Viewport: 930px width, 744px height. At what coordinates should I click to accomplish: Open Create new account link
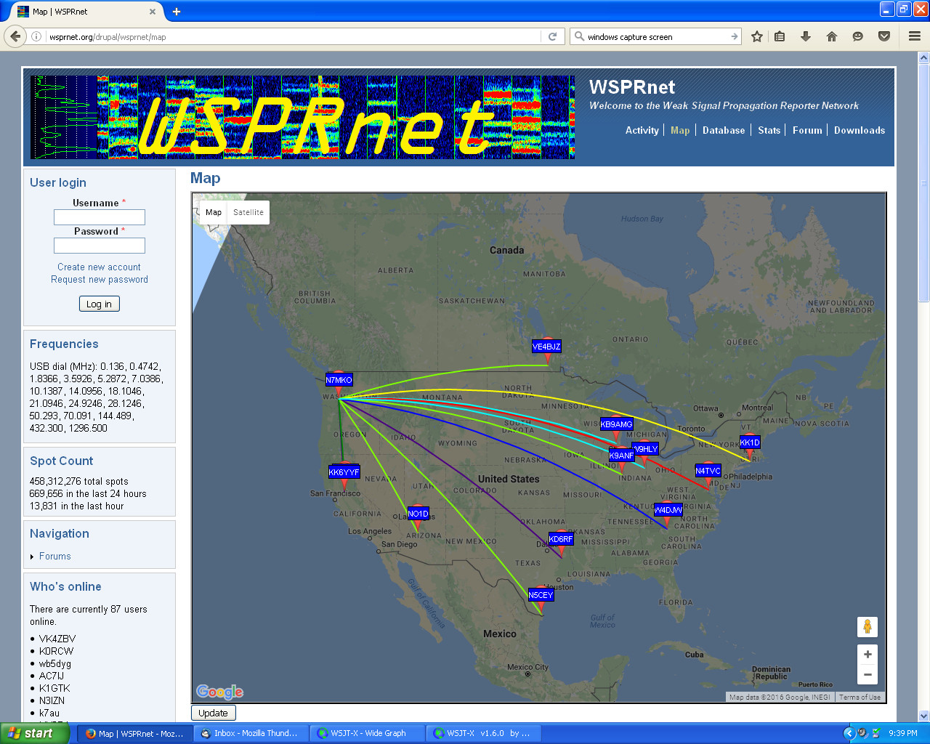99,267
